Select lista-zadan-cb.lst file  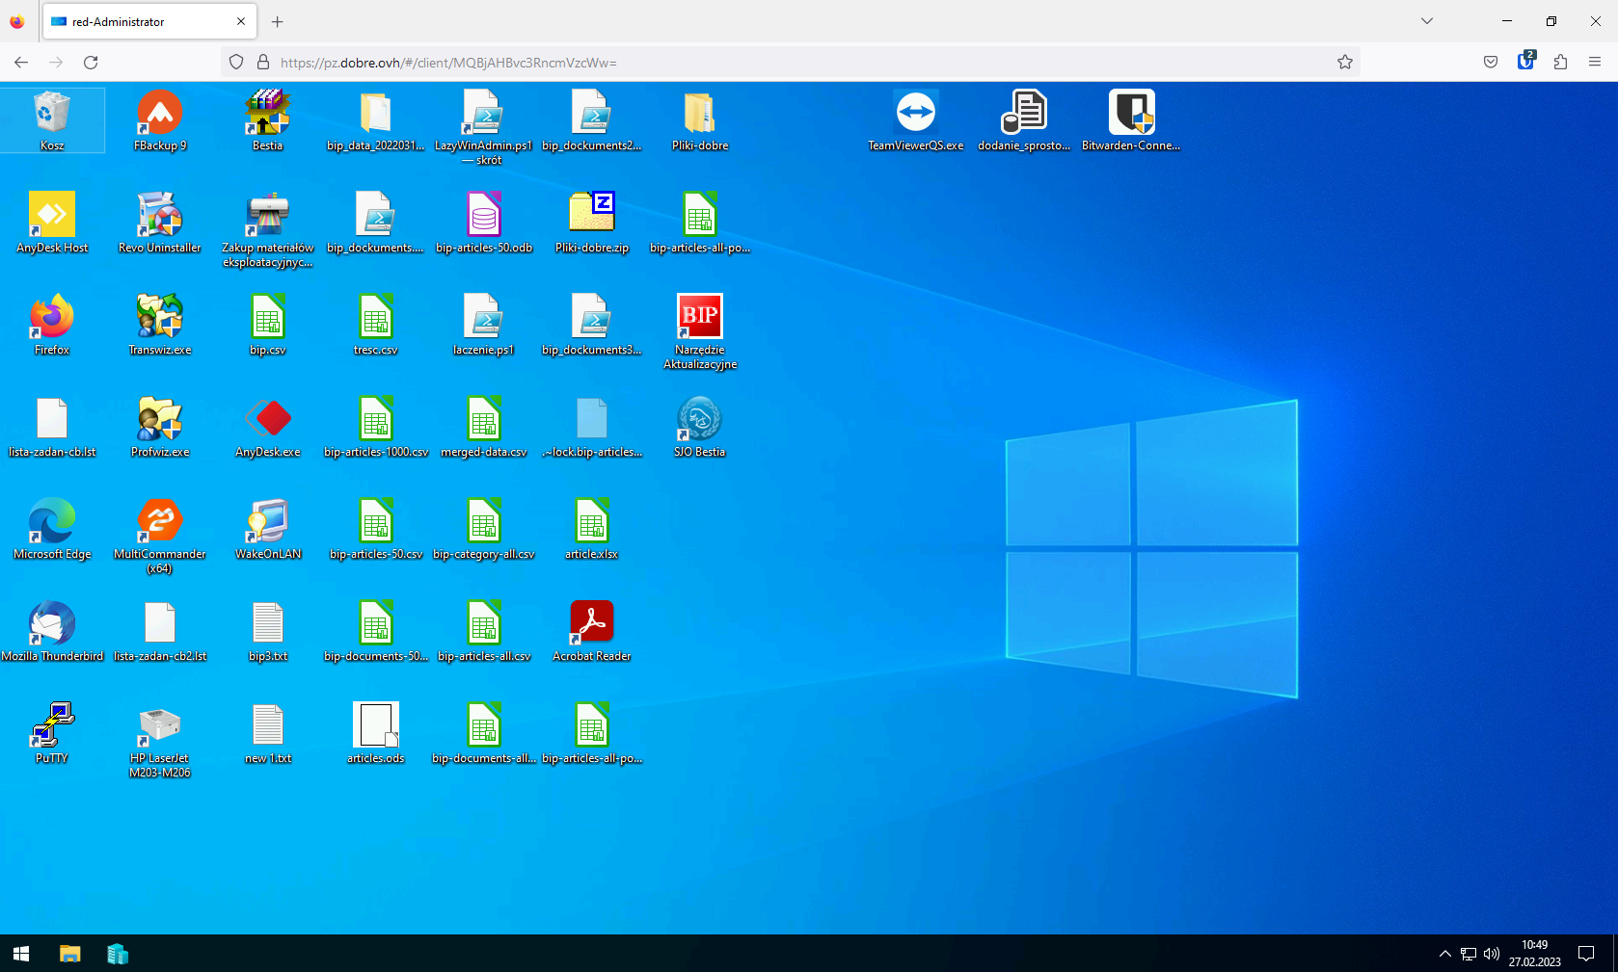(52, 427)
